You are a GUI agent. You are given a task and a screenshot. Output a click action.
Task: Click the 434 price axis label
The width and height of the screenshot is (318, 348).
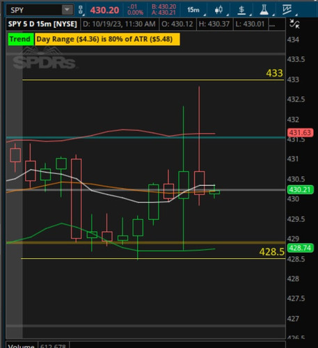coord(293,40)
